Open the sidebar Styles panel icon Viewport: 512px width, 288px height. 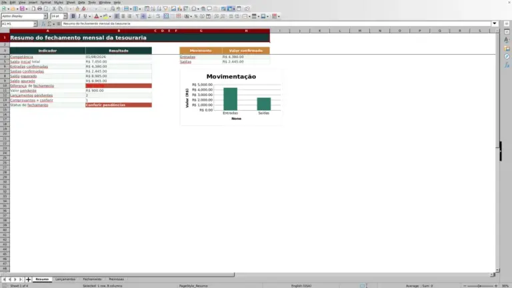pos(507,39)
